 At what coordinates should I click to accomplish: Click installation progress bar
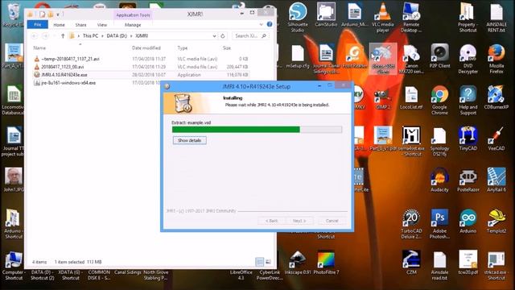(x=257, y=129)
